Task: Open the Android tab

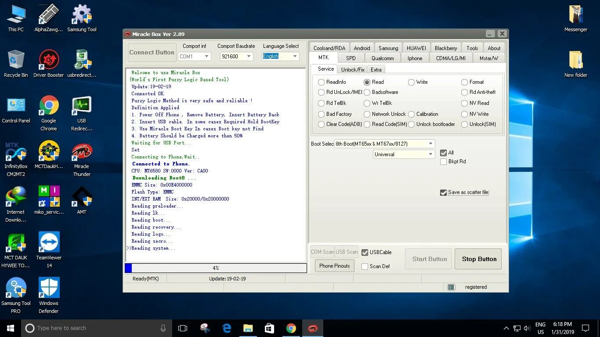Action: pos(362,48)
